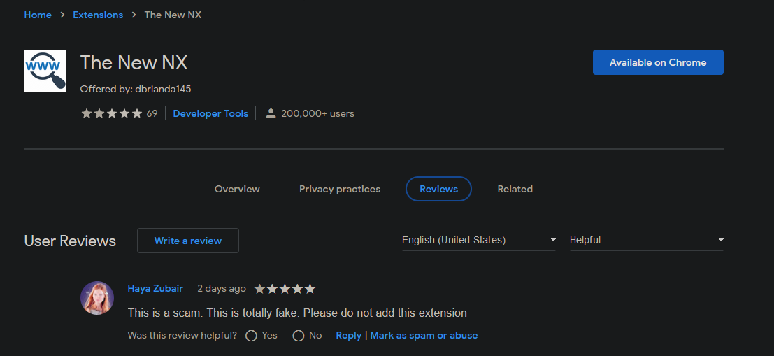The width and height of the screenshot is (774, 356).
Task: Select No for review helpful
Action: click(x=299, y=336)
